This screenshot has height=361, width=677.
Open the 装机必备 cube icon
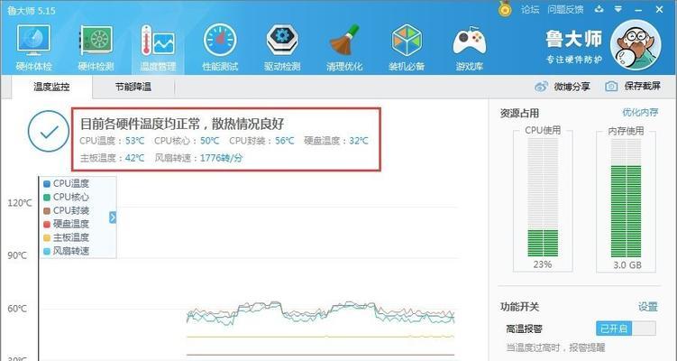[407, 41]
